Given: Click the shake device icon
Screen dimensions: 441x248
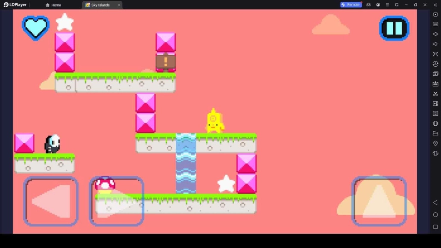Looking at the screenshot, I should [435, 124].
